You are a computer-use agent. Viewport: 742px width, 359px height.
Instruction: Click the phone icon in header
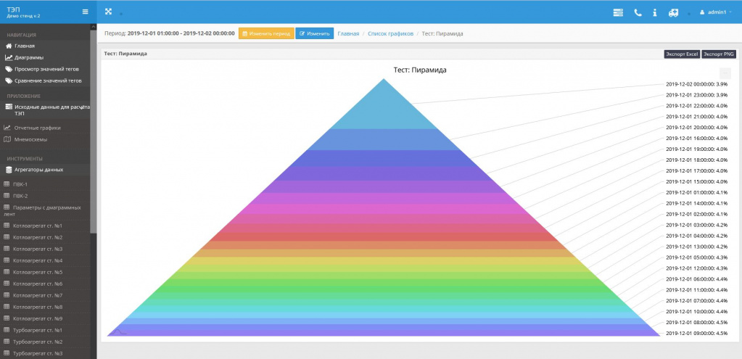coord(638,13)
